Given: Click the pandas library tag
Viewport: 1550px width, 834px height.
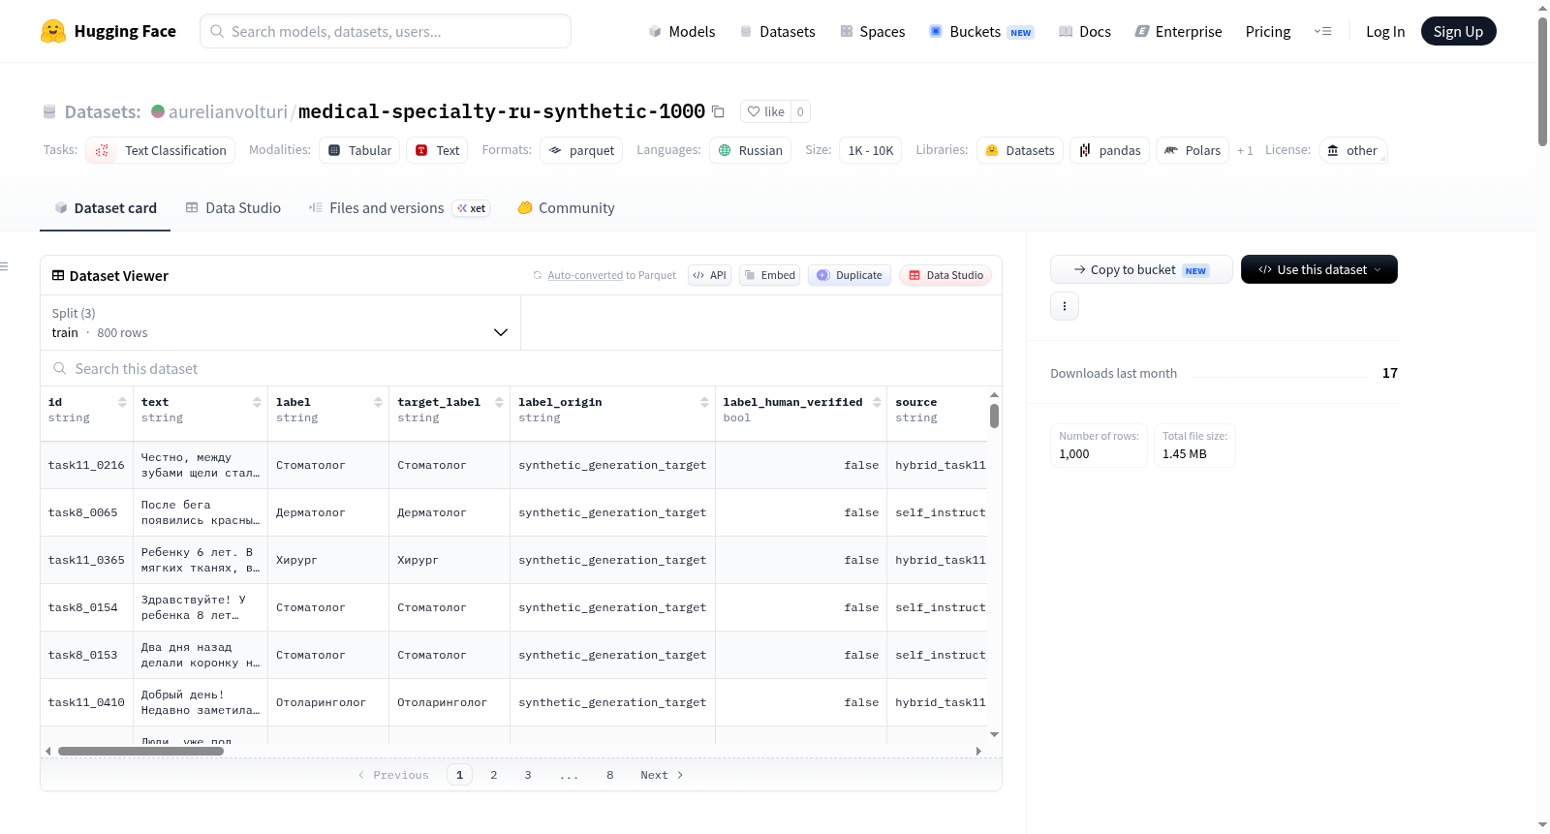Looking at the screenshot, I should click(1109, 150).
